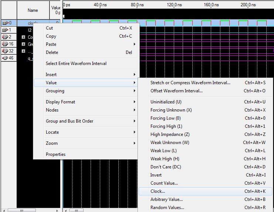Click Select Entire Waveform Interval
274x212 pixels.
[76, 64]
